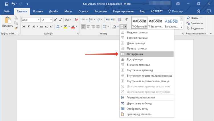The image size is (214, 121).
Task: Toggle underline formatting
Action: coord(34,27)
